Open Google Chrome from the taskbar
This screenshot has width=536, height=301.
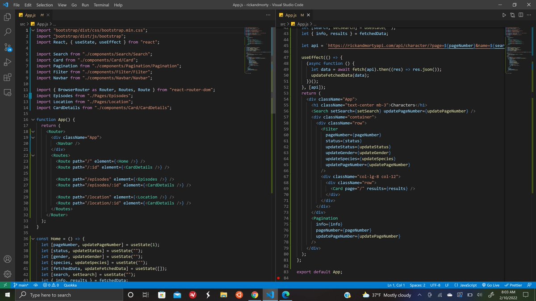coord(254,295)
